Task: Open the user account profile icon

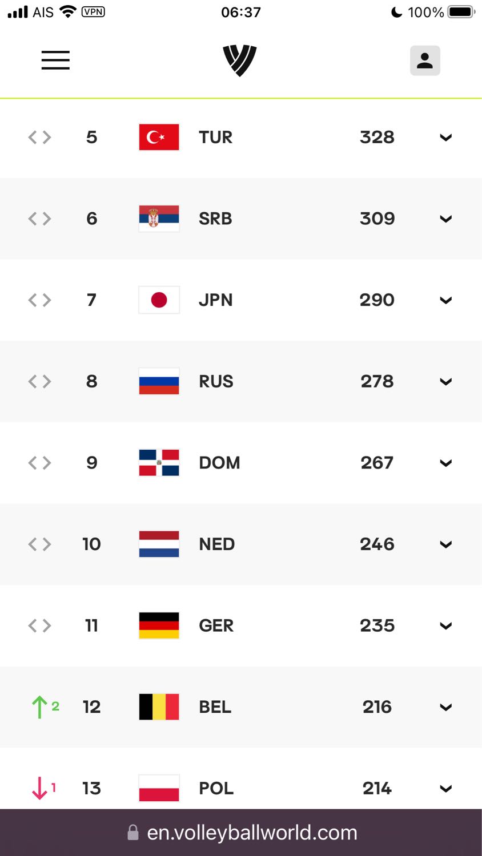Action: 425,60
